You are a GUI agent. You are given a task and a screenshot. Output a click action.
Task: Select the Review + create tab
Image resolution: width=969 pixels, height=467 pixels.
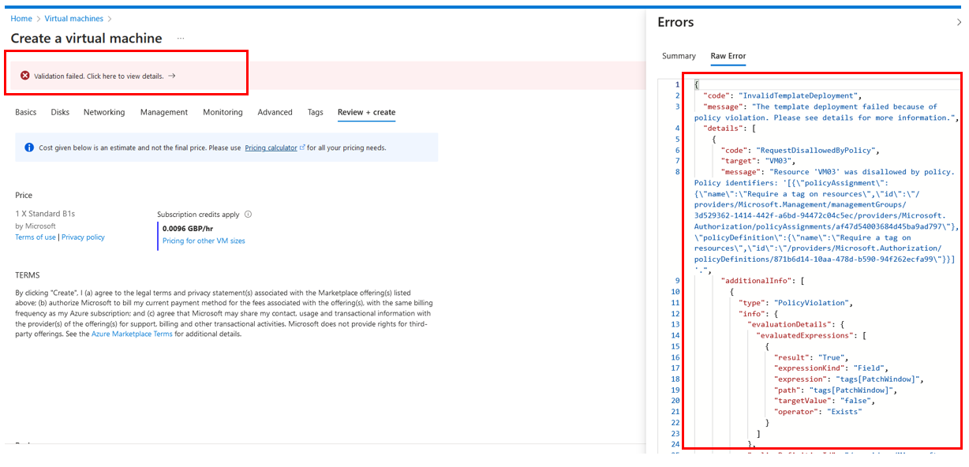pos(366,112)
